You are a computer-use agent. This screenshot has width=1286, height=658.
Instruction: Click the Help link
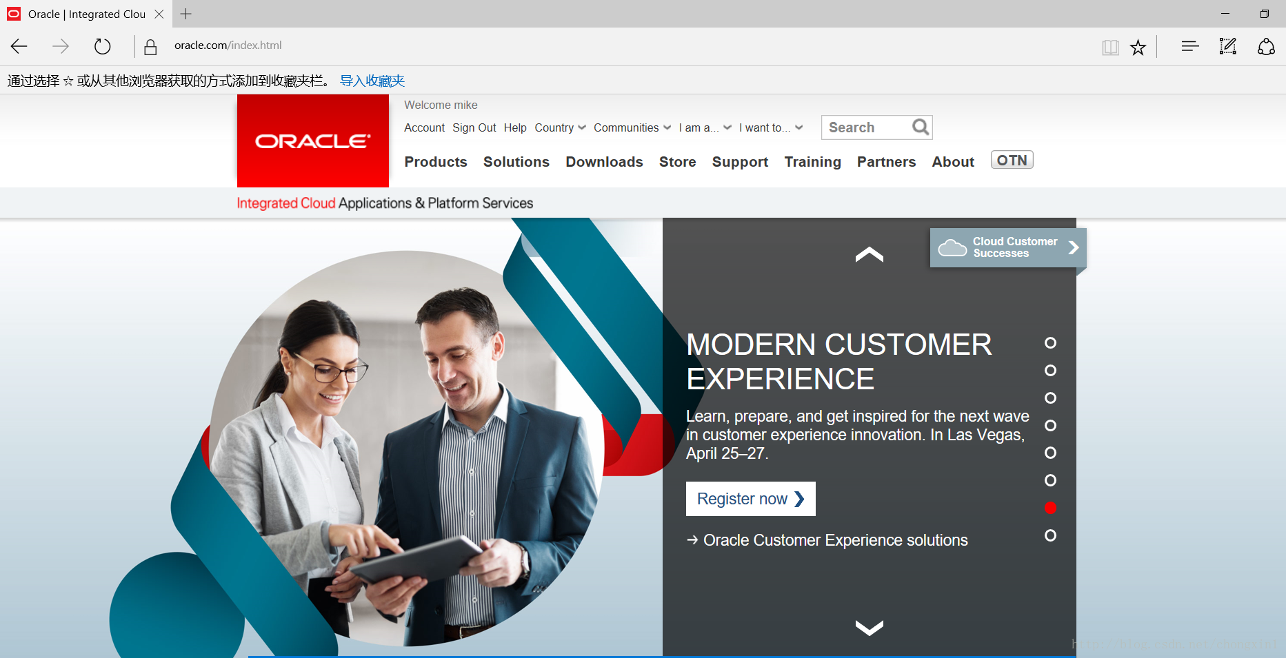coord(515,127)
